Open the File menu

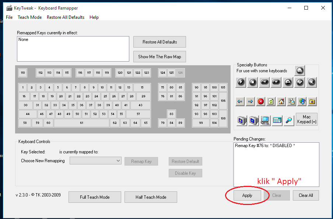pyautogui.click(x=9, y=17)
